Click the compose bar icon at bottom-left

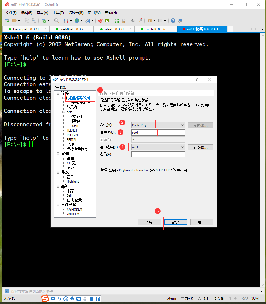tap(7, 291)
